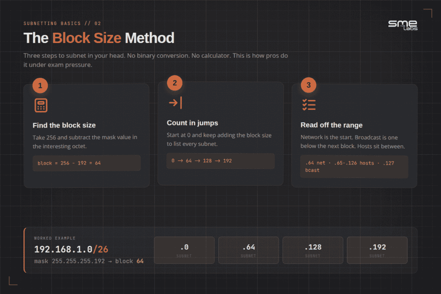Click the arrow-to-bar jump icon

click(x=175, y=102)
